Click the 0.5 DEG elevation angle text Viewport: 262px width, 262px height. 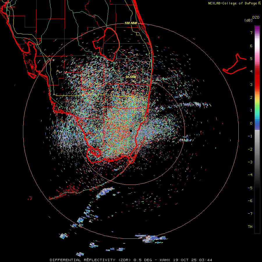pyautogui.click(x=143, y=260)
